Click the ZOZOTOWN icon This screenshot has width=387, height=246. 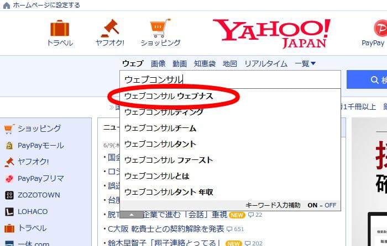9,195
